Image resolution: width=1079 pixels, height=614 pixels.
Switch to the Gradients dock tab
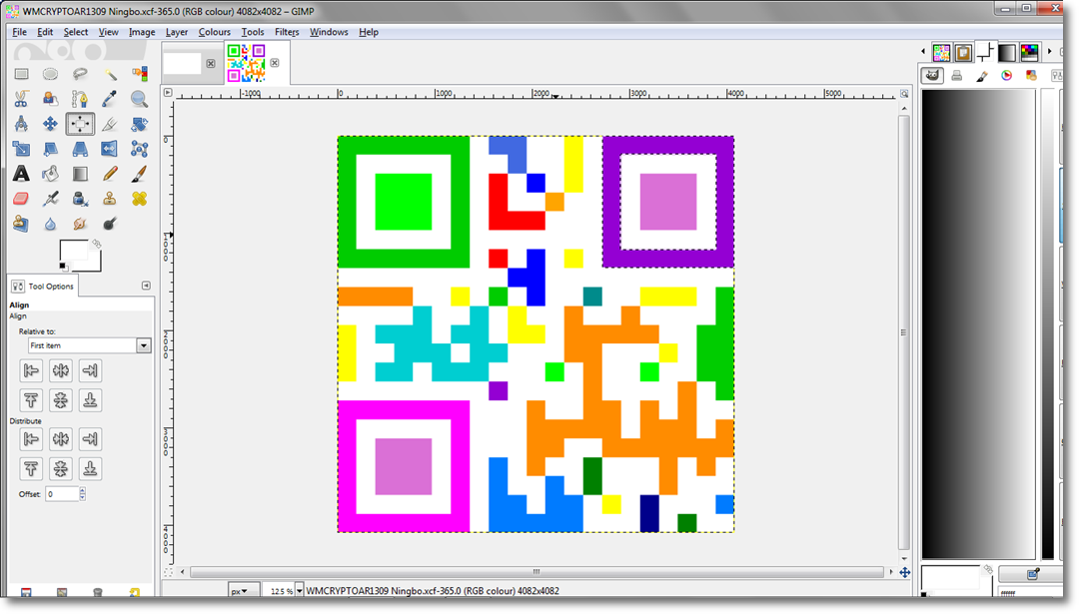[x=1007, y=52]
